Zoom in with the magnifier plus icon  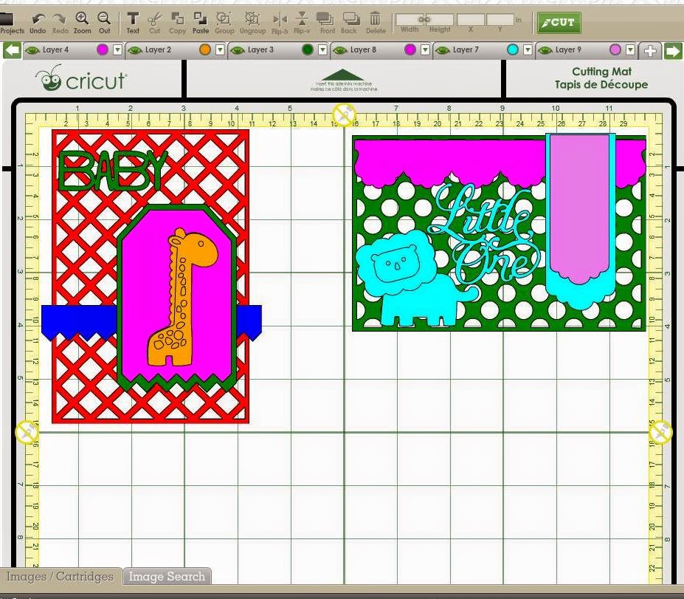point(82,18)
